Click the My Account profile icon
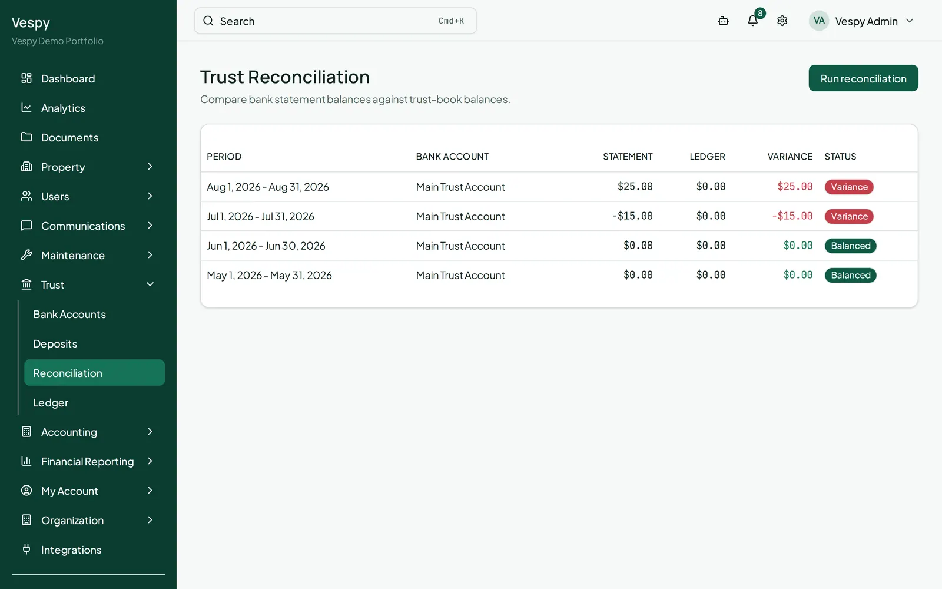942x589 pixels. click(x=26, y=491)
